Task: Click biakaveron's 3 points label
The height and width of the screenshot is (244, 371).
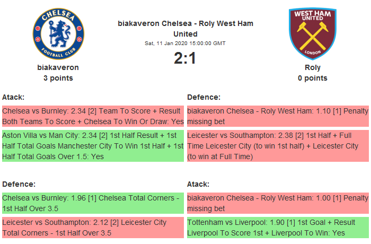Action: pyautogui.click(x=58, y=78)
